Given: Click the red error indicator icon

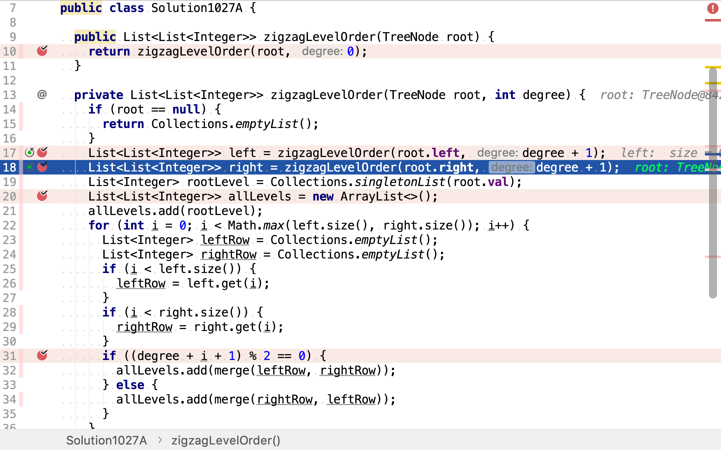Looking at the screenshot, I should pos(712,8).
